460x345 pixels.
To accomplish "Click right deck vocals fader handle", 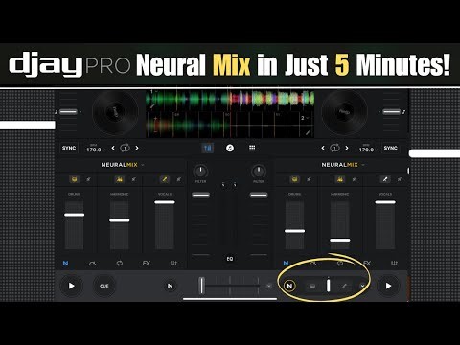I will tap(385, 202).
